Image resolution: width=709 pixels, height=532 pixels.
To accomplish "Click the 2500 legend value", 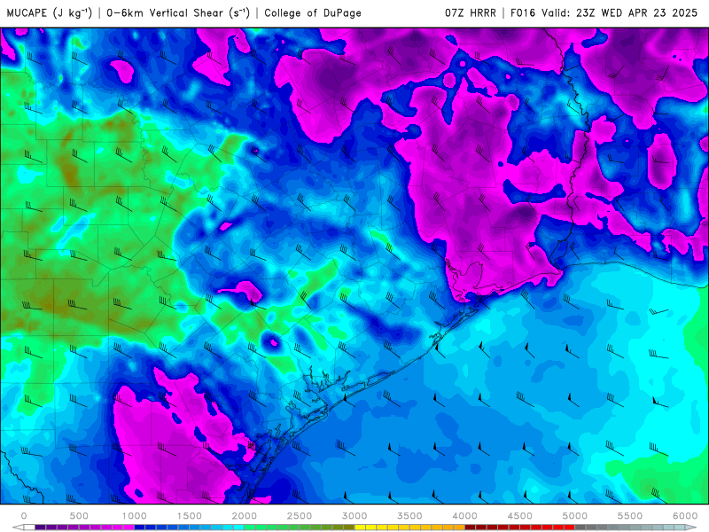I will click(300, 516).
